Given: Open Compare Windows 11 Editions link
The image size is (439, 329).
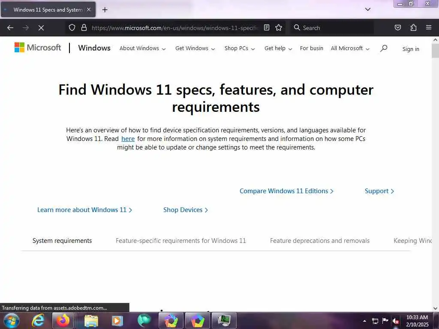Looking at the screenshot, I should [x=286, y=191].
